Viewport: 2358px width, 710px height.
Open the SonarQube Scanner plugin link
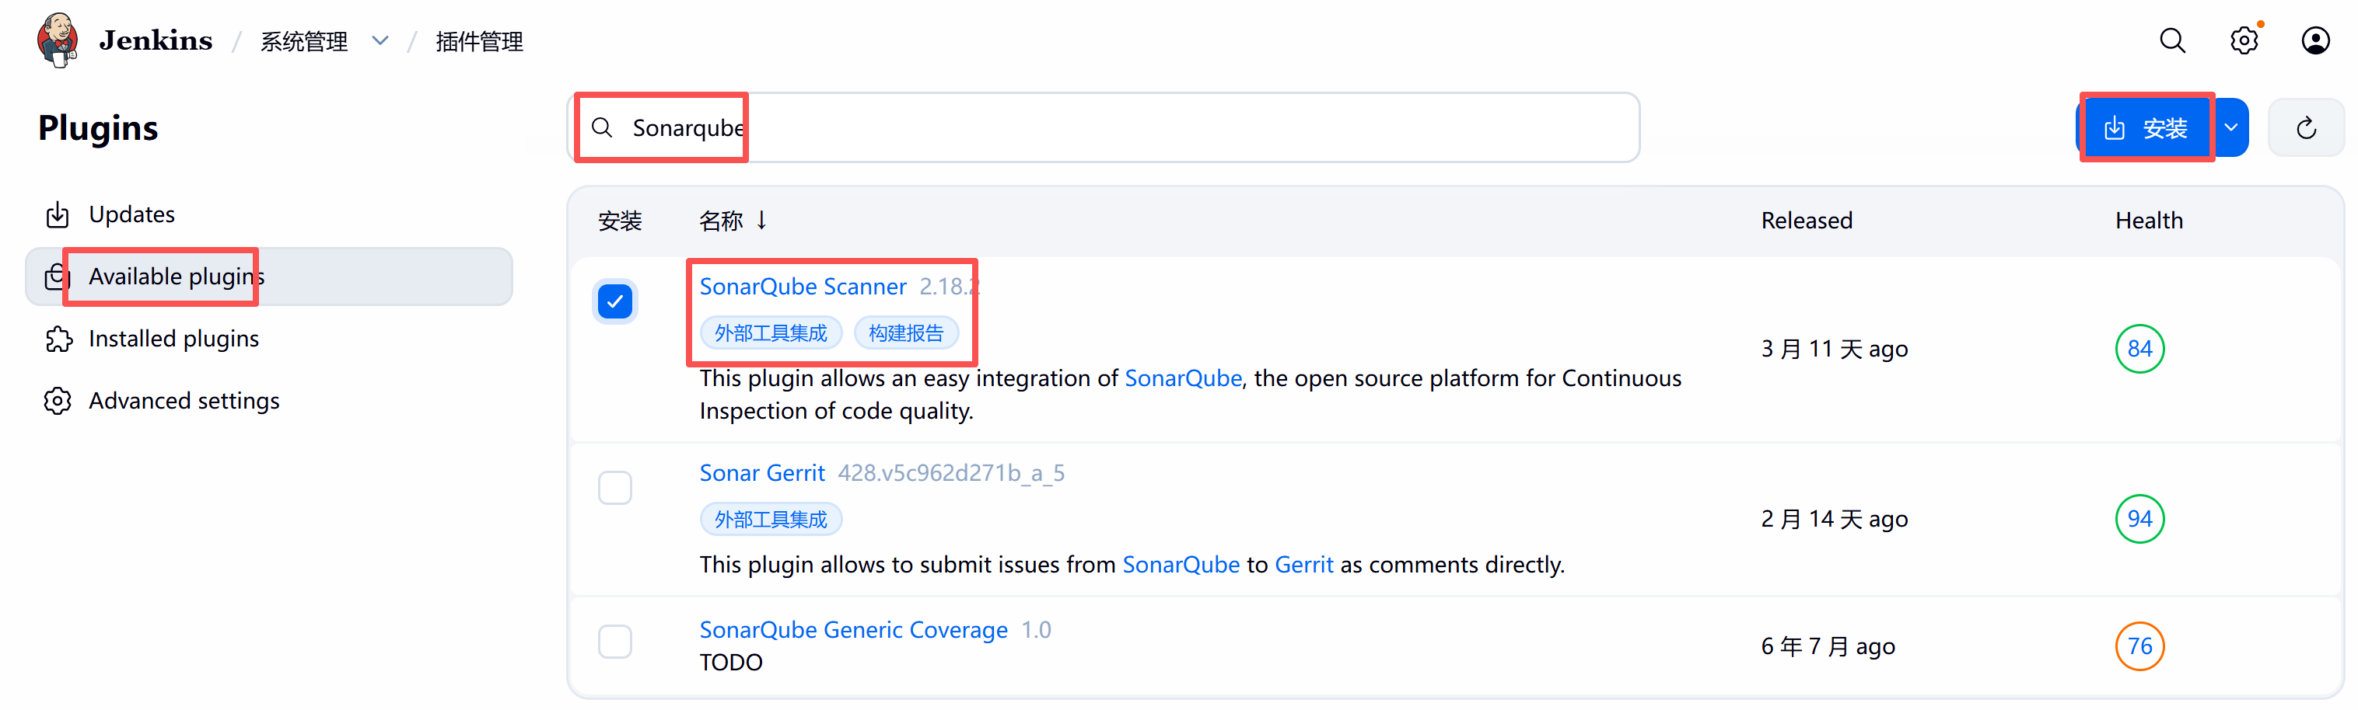[x=803, y=287]
